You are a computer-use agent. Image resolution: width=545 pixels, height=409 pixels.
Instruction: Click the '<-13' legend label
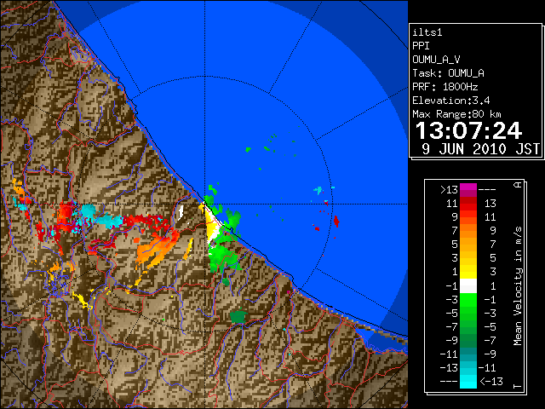pos(491,382)
